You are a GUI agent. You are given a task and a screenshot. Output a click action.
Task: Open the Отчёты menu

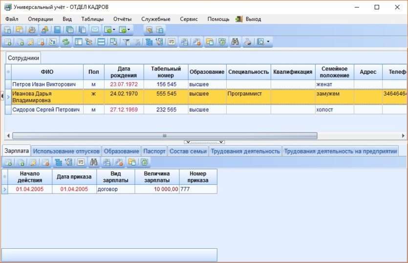coord(122,19)
